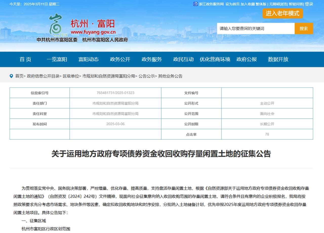Go to 数据开放 data section
324x233 pixels.
click(278, 59)
